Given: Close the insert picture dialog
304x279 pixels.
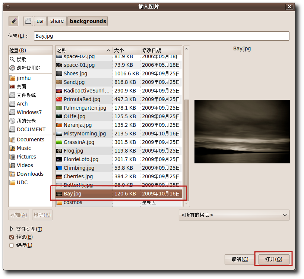Looking at the screenshot, I should tap(289, 7).
